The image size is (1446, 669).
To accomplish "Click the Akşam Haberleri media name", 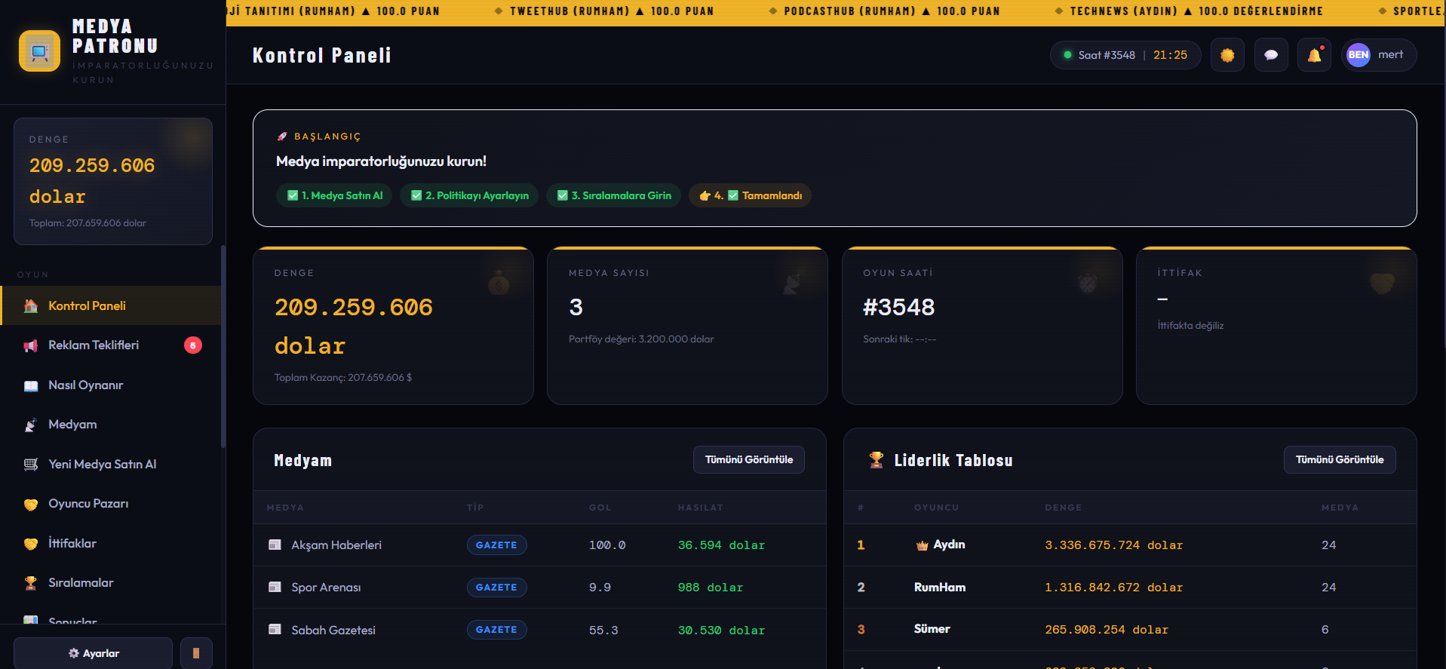I will pyautogui.click(x=336, y=545).
